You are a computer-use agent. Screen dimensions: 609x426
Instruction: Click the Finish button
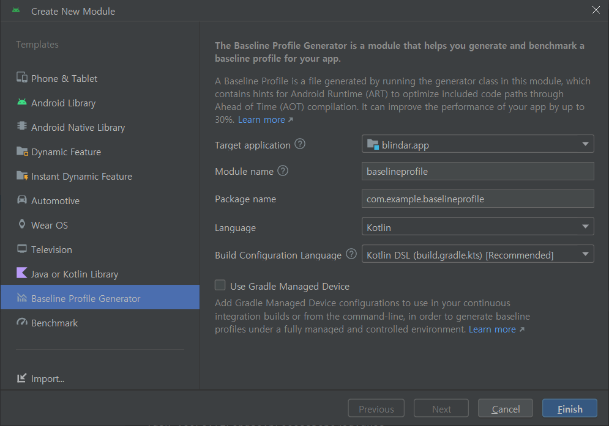click(570, 408)
